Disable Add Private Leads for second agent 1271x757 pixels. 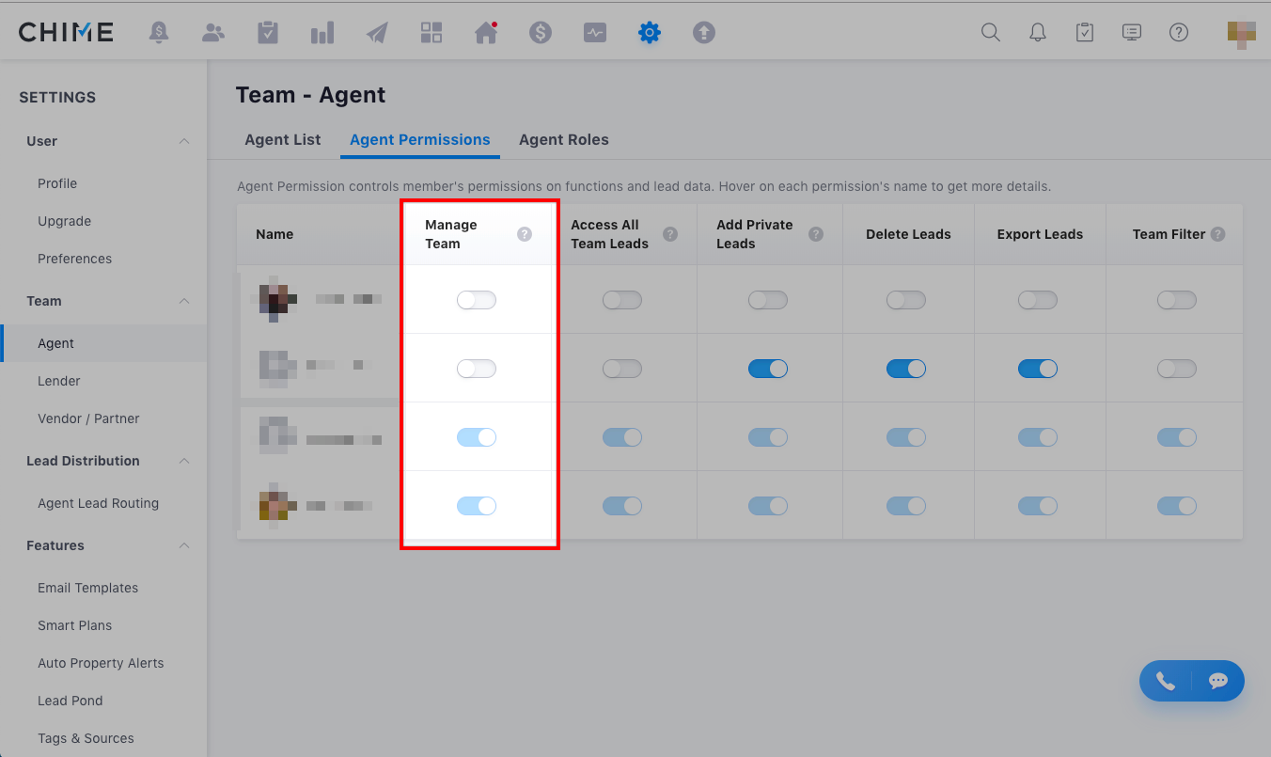pos(767,369)
